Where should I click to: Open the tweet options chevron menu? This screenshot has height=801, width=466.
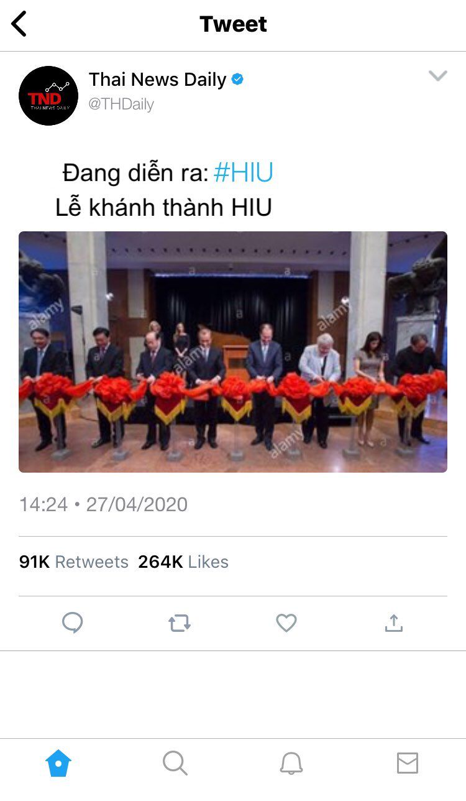pyautogui.click(x=438, y=76)
